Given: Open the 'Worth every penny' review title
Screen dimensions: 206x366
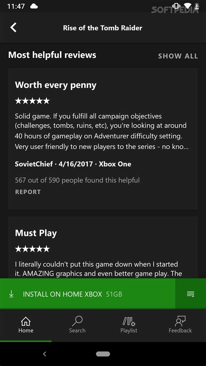Looking at the screenshot, I should (x=56, y=85).
